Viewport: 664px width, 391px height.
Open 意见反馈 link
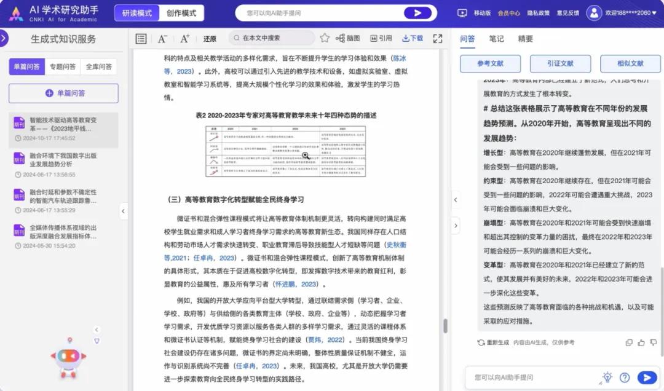[568, 13]
